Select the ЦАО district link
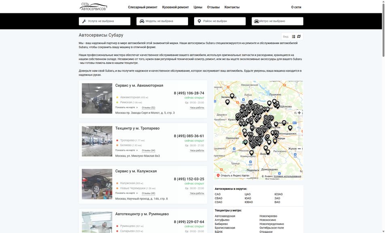Viewport: 385px width, 233px height. tap(247, 194)
